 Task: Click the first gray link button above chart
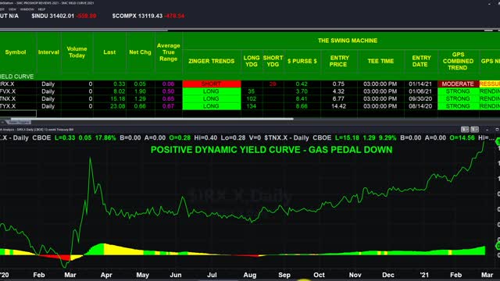pyautogui.click(x=465, y=130)
